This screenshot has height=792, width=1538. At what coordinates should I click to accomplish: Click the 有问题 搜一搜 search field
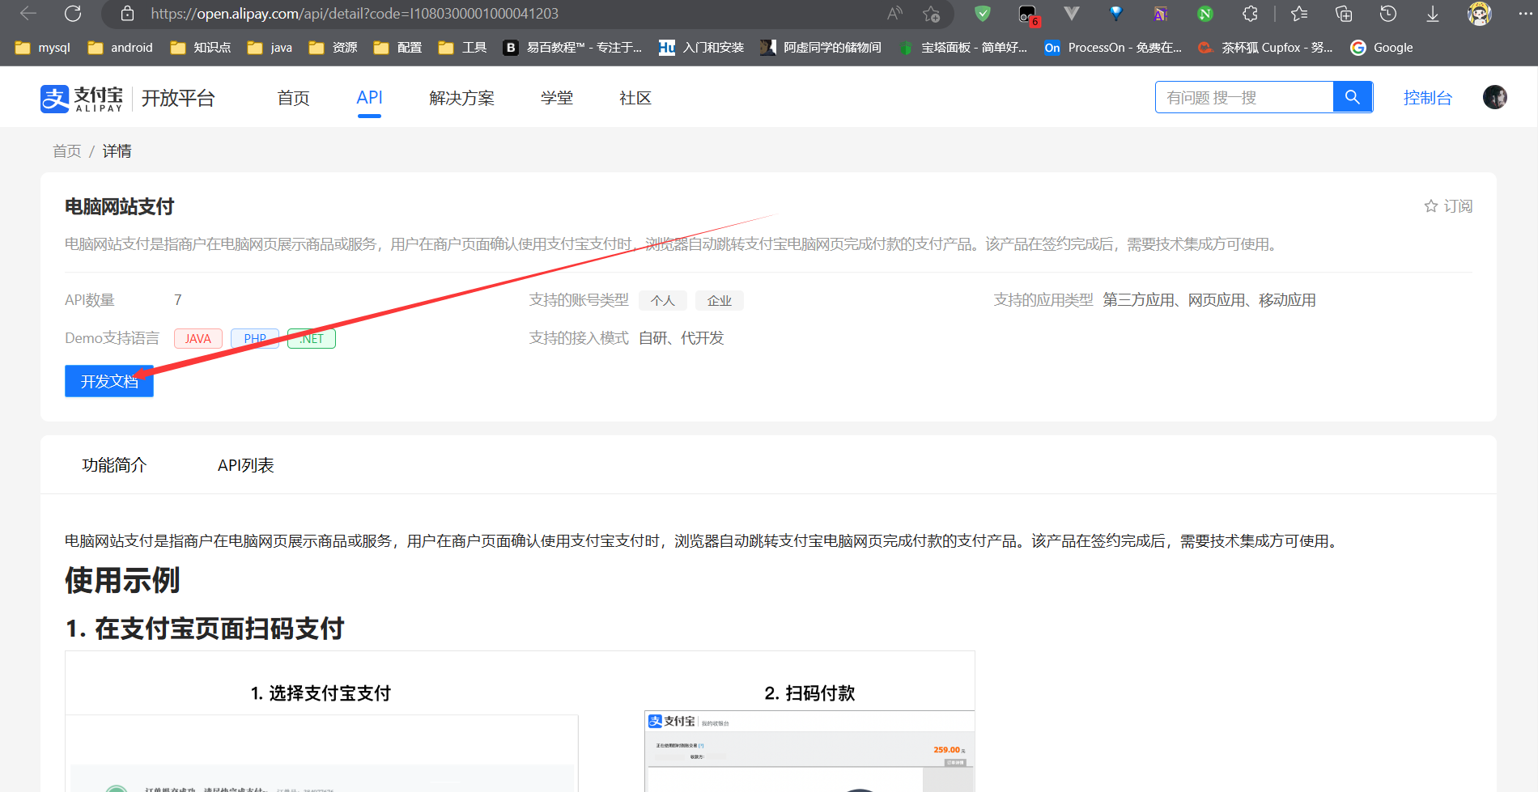[x=1244, y=97]
